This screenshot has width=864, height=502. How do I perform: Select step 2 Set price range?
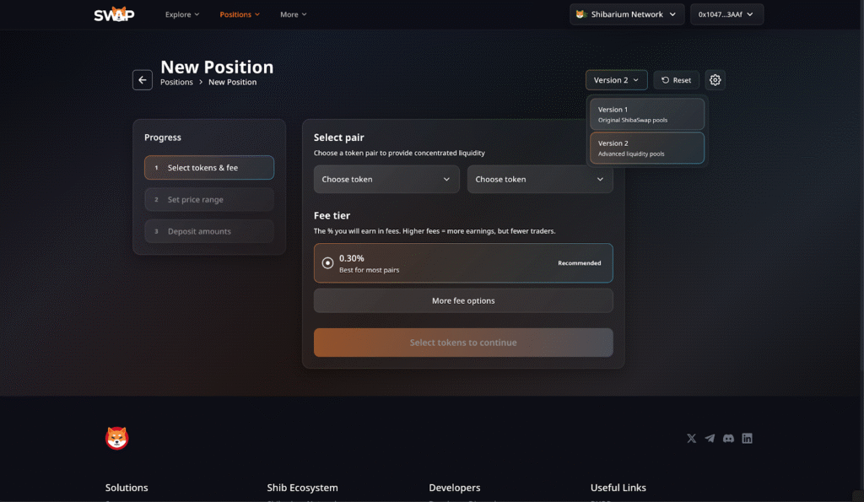209,199
